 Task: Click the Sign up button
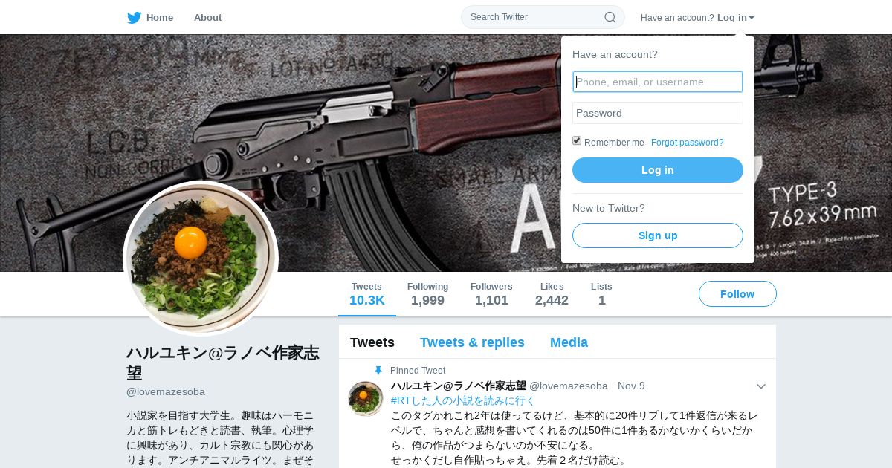pyautogui.click(x=658, y=235)
